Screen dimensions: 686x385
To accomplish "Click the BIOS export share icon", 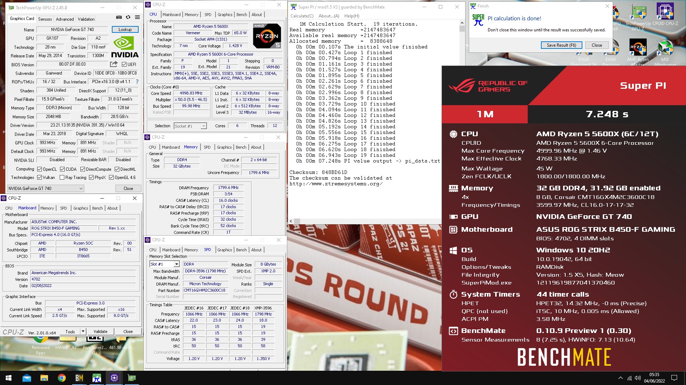I will point(114,64).
